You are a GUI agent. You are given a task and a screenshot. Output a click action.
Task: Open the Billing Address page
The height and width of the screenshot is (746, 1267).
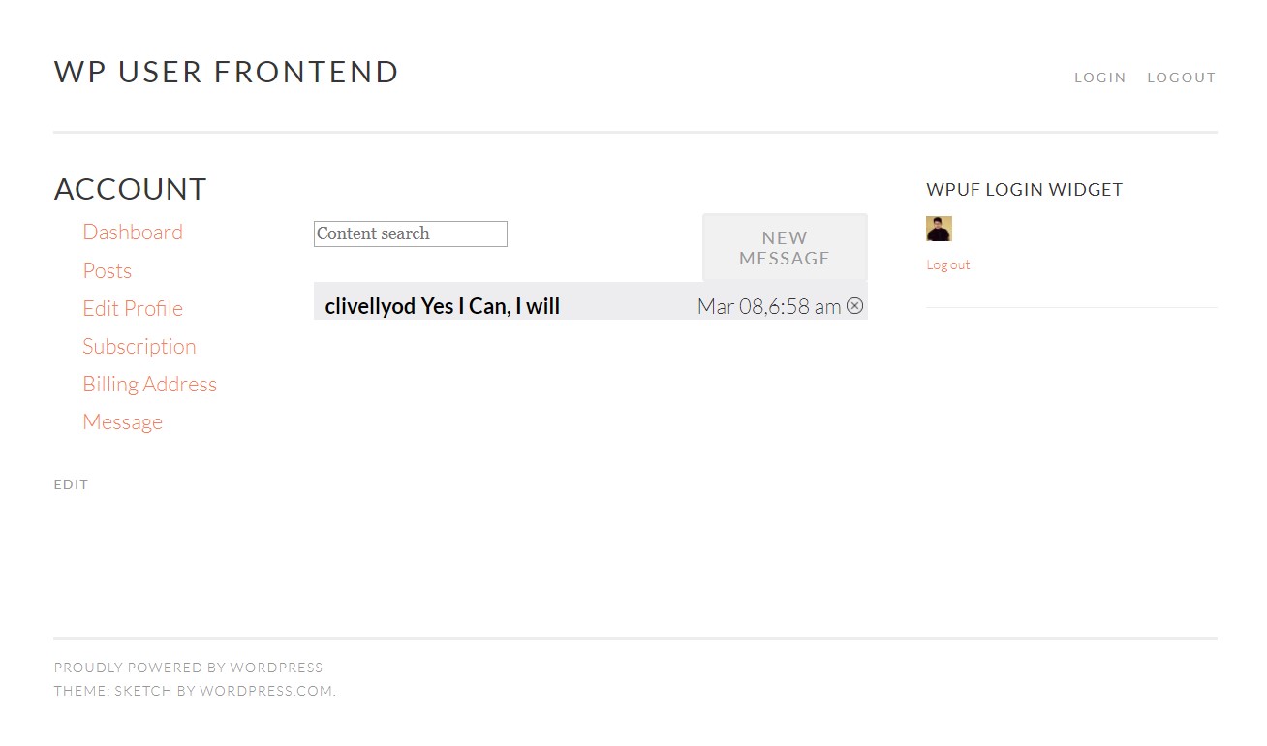point(149,384)
